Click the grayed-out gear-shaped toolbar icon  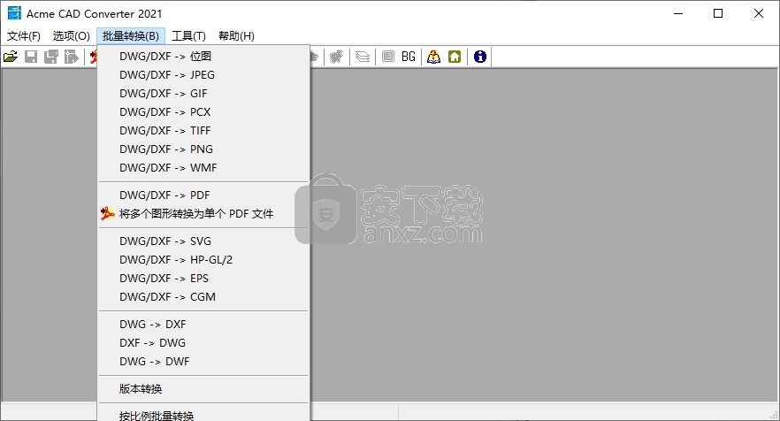pyautogui.click(x=336, y=57)
